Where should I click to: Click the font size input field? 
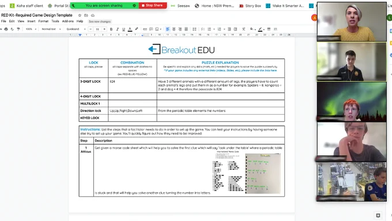coord(97,29)
